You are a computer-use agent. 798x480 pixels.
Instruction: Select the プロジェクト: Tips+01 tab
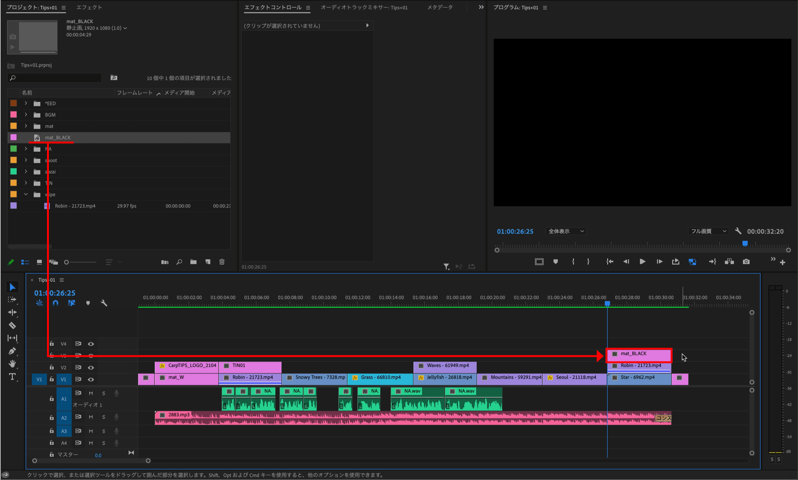(x=32, y=8)
